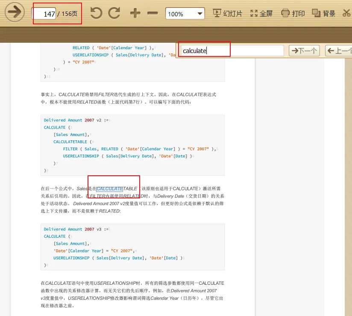Change the background (背景)
Image resolution: width=352 pixels, height=316 pixels.
(323, 14)
